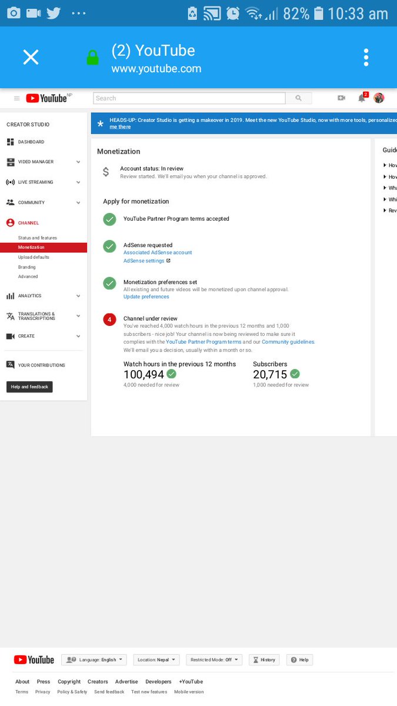Expand the Community section
The image size is (397, 706).
(x=44, y=202)
